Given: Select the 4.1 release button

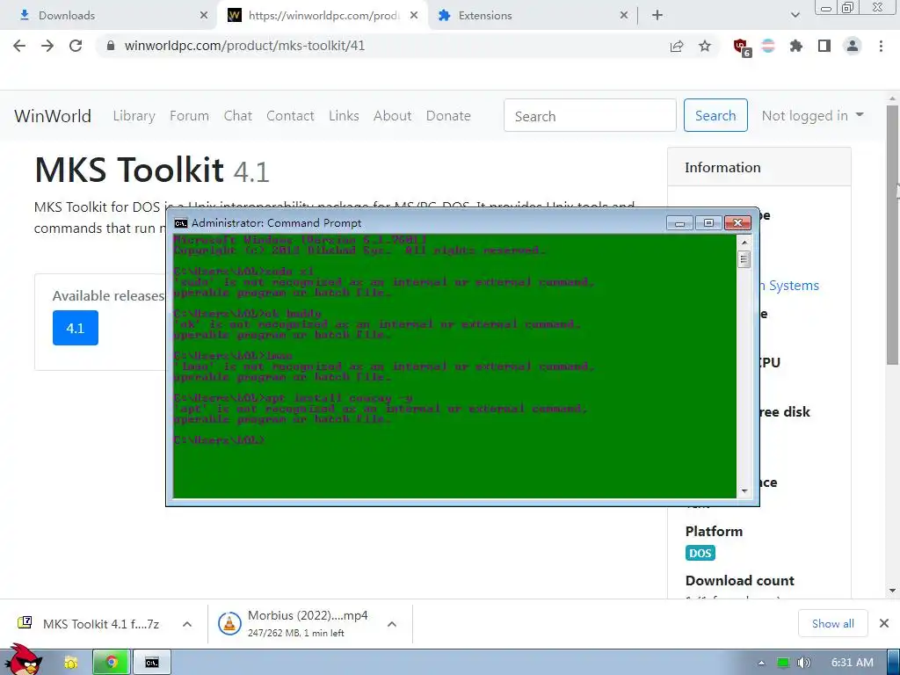Looking at the screenshot, I should 76,328.
